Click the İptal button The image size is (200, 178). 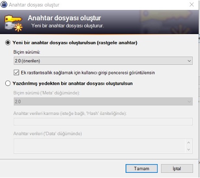click(x=177, y=168)
